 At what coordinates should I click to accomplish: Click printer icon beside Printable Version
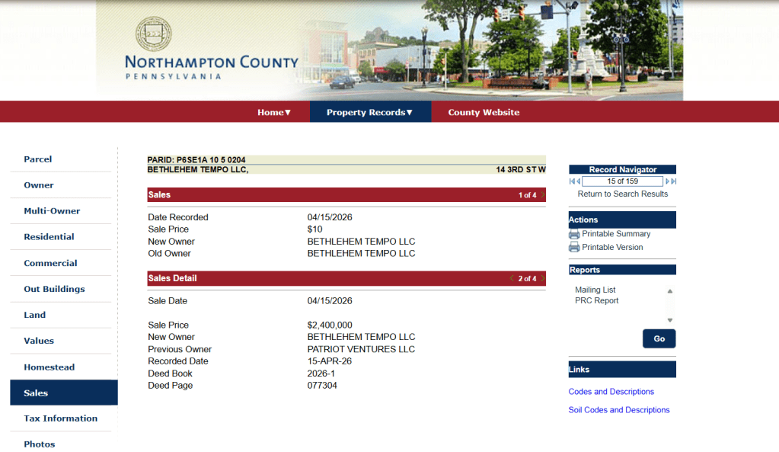tap(574, 248)
